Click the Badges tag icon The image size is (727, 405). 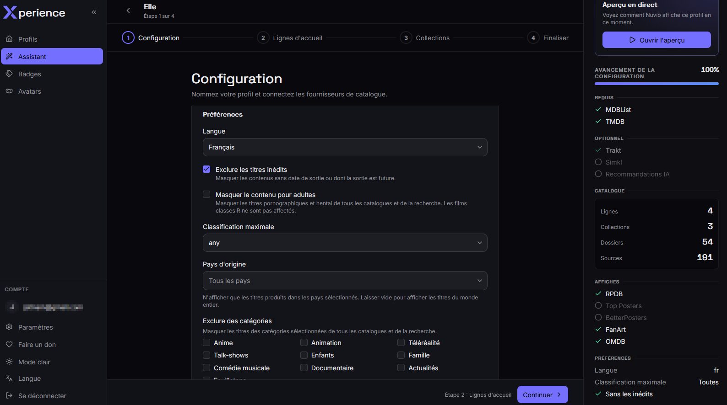(9, 74)
